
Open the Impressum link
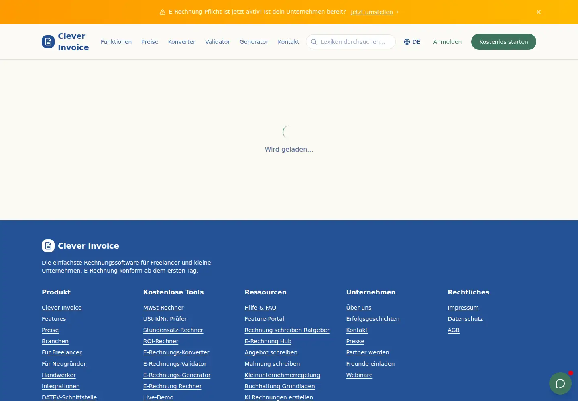[463, 308]
